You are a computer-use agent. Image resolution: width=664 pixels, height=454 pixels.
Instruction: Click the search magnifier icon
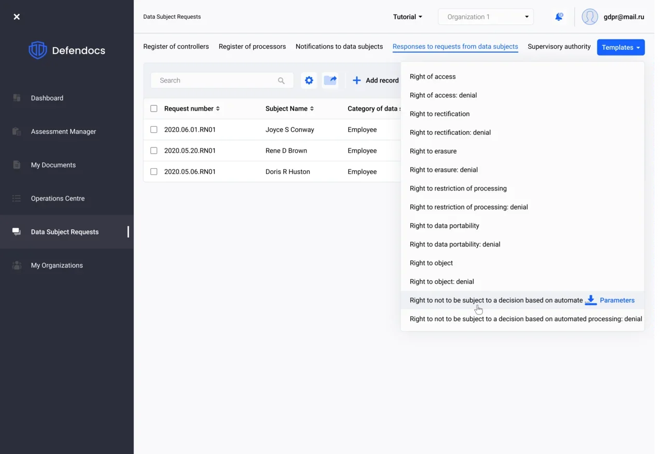[281, 80]
